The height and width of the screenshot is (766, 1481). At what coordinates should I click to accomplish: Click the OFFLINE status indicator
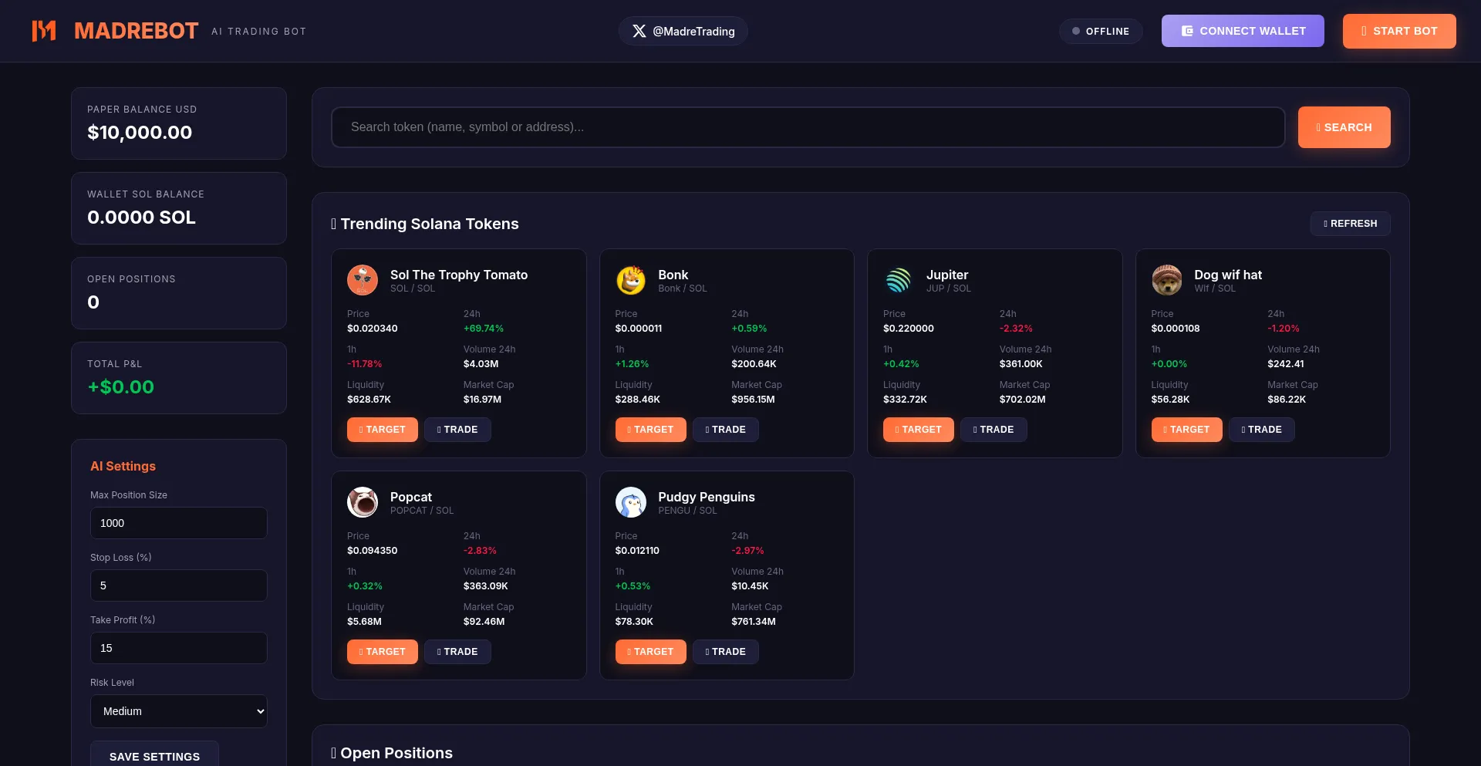pyautogui.click(x=1101, y=31)
